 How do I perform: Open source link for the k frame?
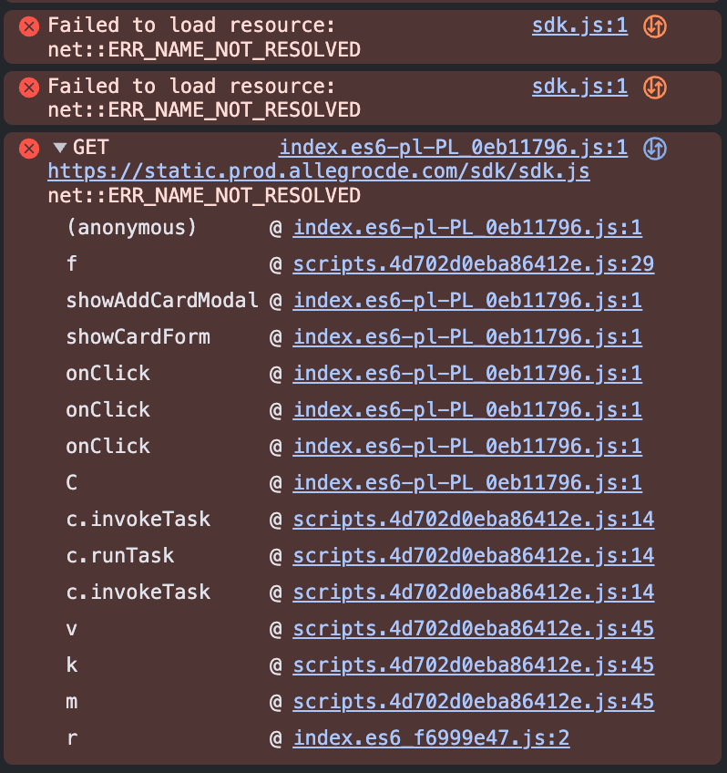[x=473, y=665]
